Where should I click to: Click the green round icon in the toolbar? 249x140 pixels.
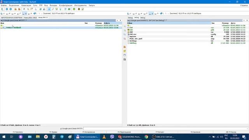74,9
